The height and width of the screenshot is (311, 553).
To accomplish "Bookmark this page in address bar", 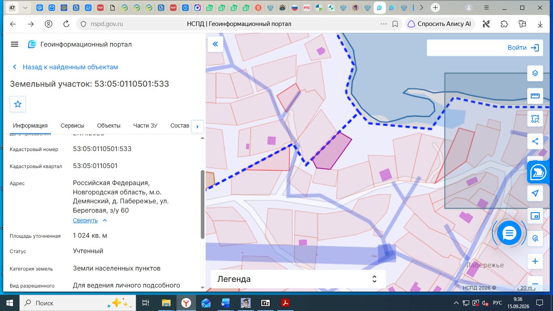I will pos(395,24).
